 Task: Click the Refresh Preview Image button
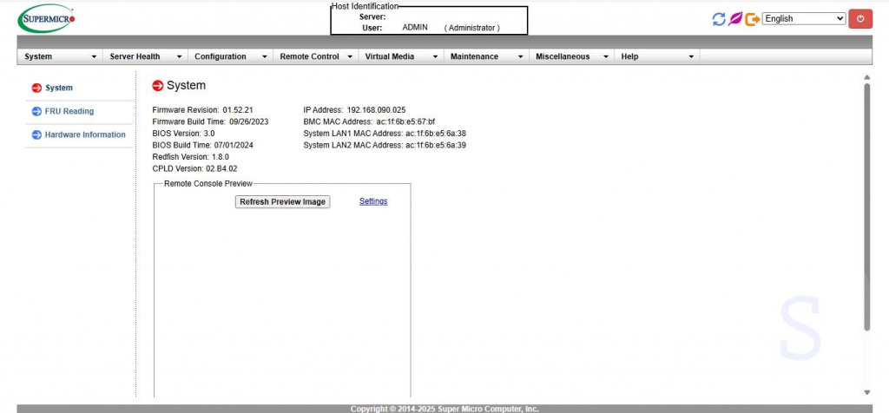click(283, 201)
